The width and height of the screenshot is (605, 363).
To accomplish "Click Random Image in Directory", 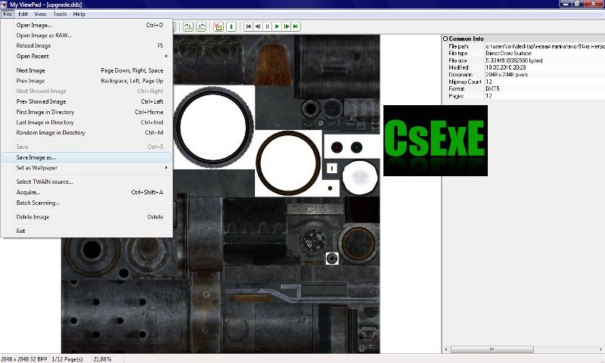I will coord(51,132).
